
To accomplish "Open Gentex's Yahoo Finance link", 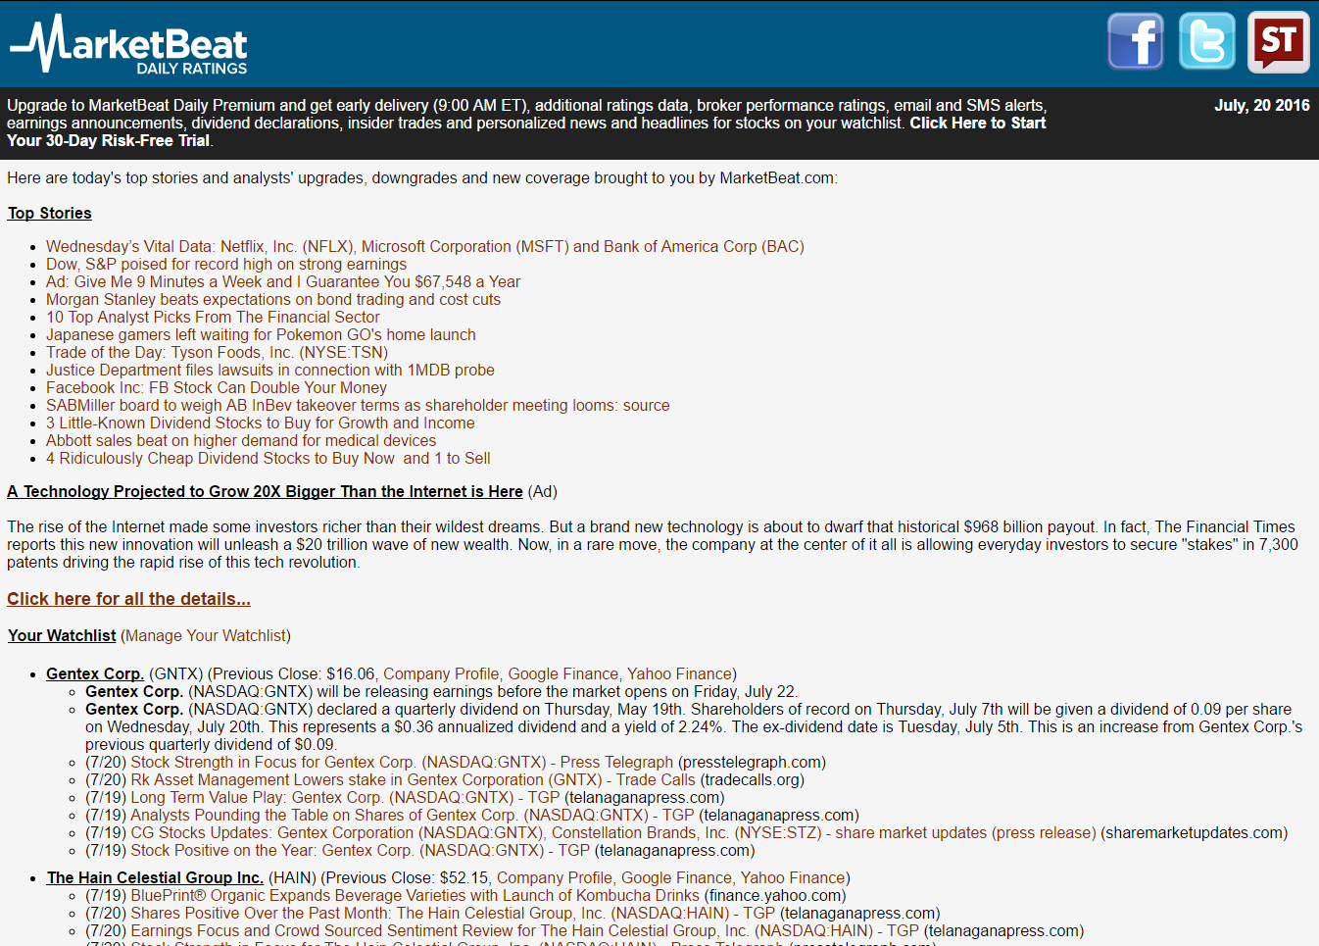I will [679, 674].
